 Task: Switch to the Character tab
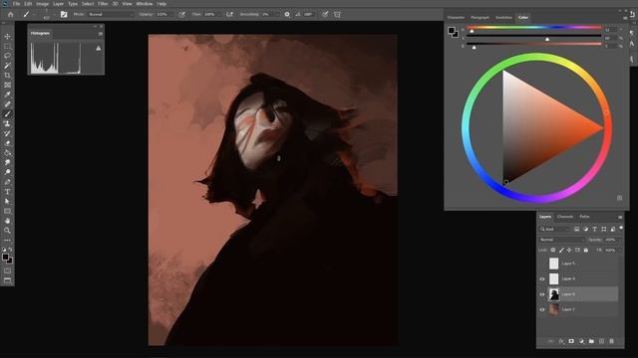(456, 18)
